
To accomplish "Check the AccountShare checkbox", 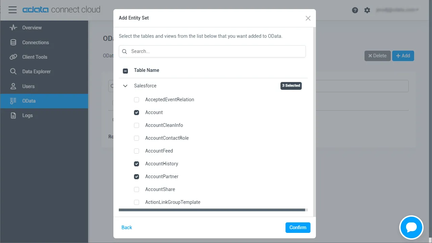I will [x=136, y=189].
